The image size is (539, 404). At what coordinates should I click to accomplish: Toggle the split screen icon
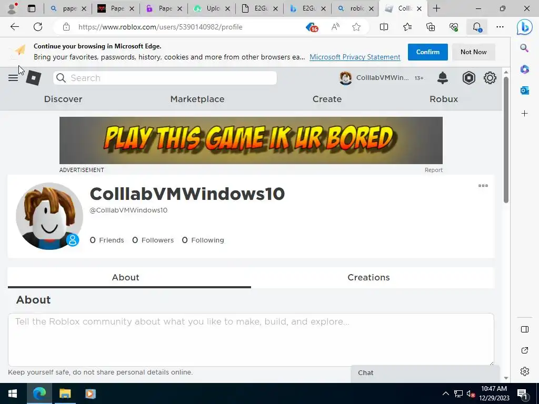point(384,27)
